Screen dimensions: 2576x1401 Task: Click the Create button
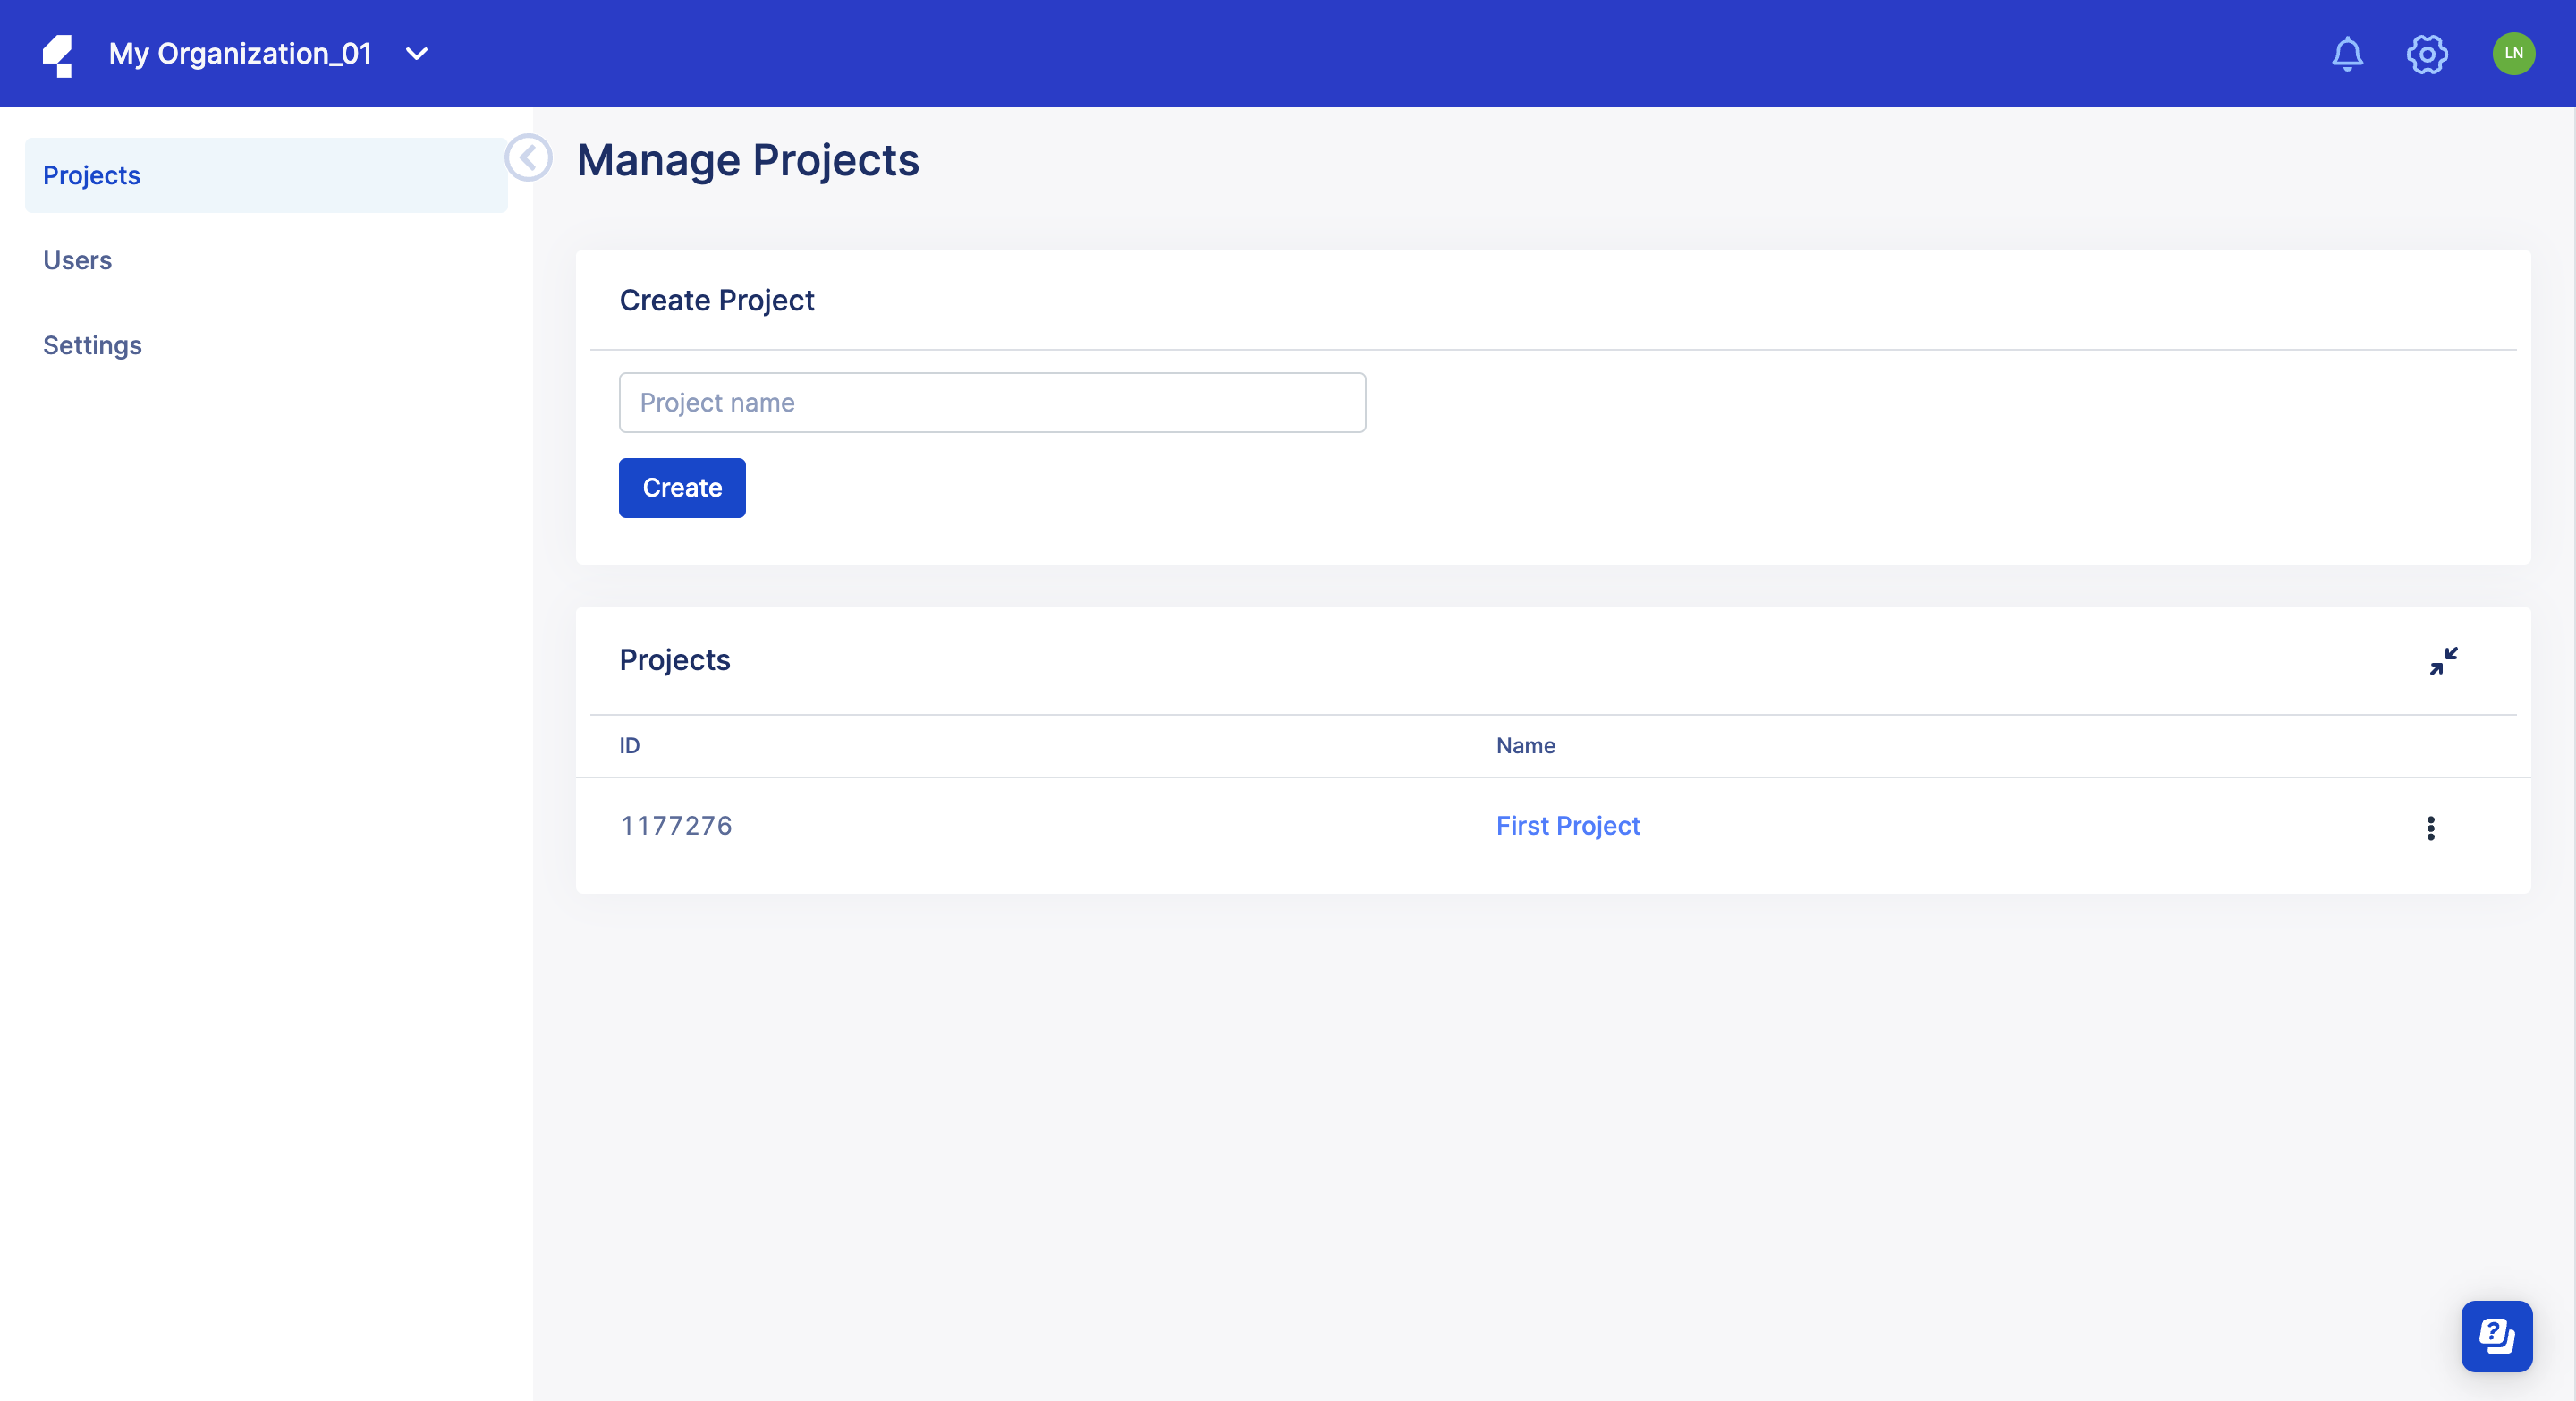(x=681, y=488)
